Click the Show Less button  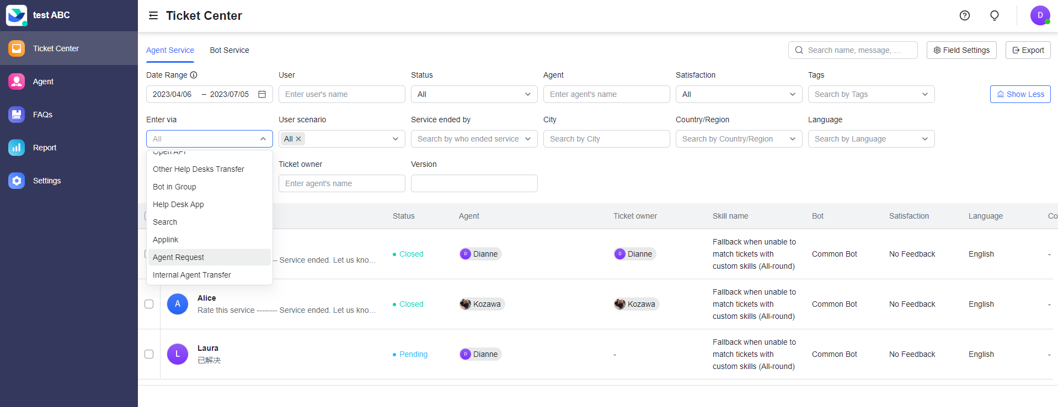click(x=1020, y=94)
